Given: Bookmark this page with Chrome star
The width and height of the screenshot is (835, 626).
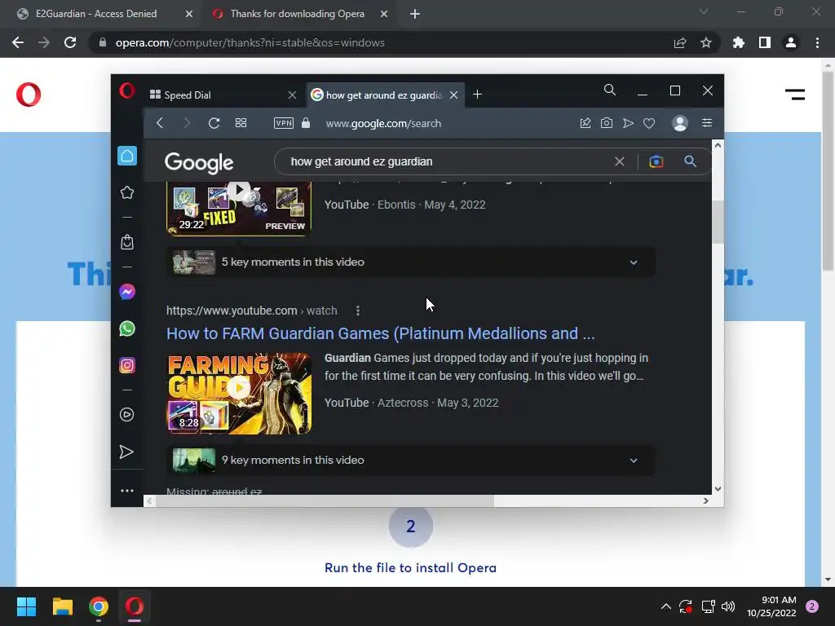Looking at the screenshot, I should (x=706, y=42).
